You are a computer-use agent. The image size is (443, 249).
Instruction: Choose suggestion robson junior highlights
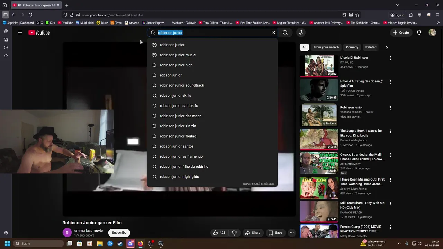(212, 177)
